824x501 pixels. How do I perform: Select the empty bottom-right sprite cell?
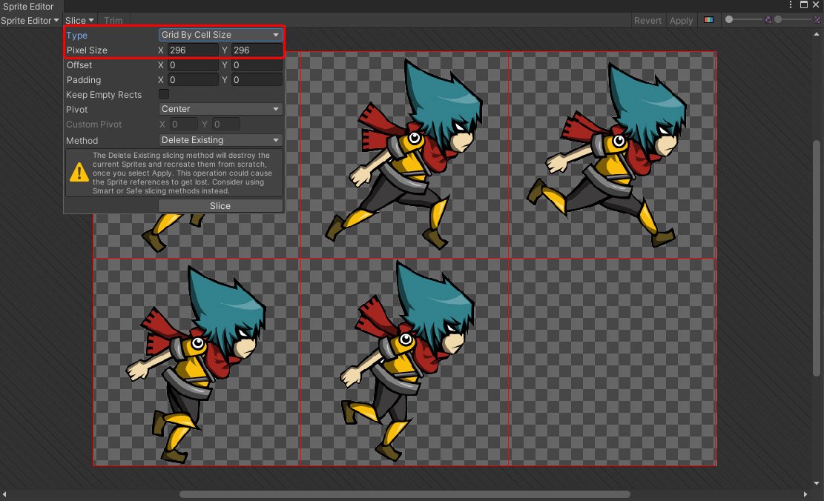click(x=612, y=362)
